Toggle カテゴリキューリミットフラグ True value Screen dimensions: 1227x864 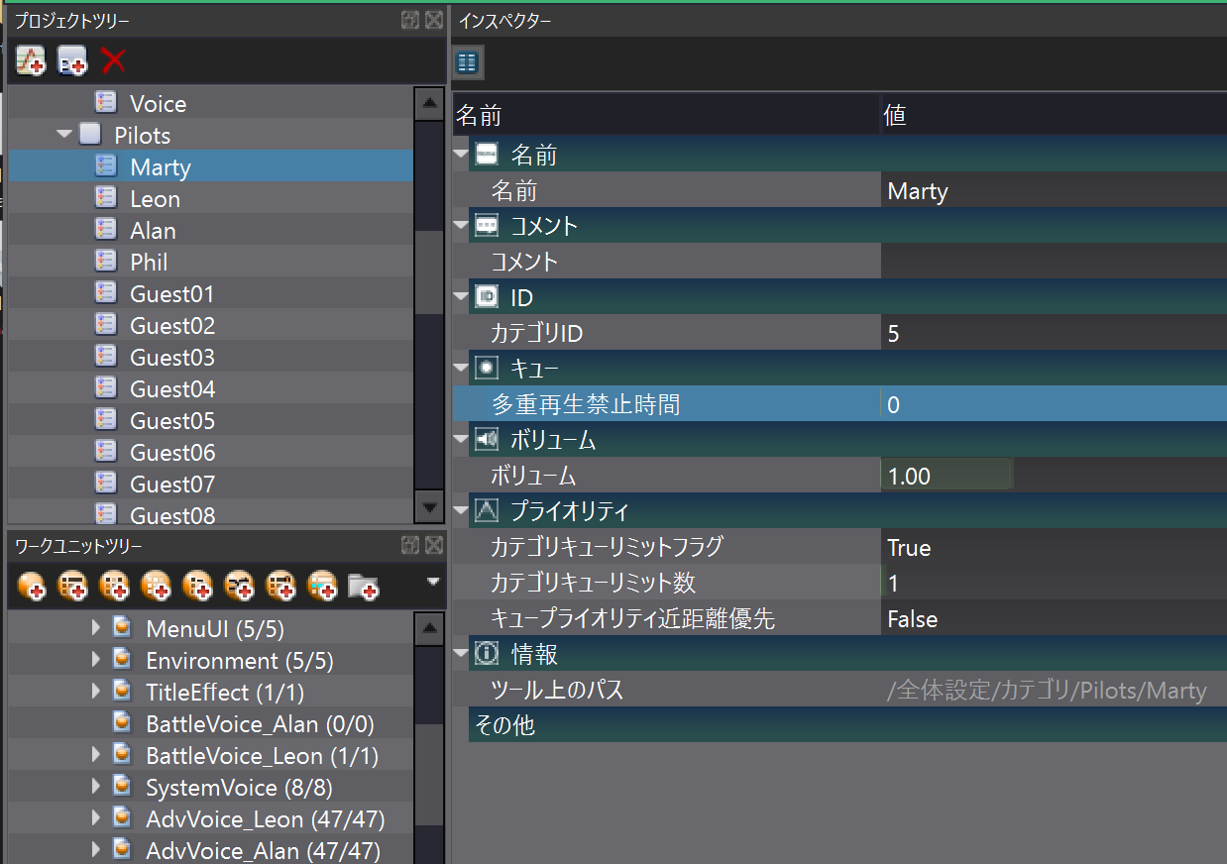pos(1054,547)
